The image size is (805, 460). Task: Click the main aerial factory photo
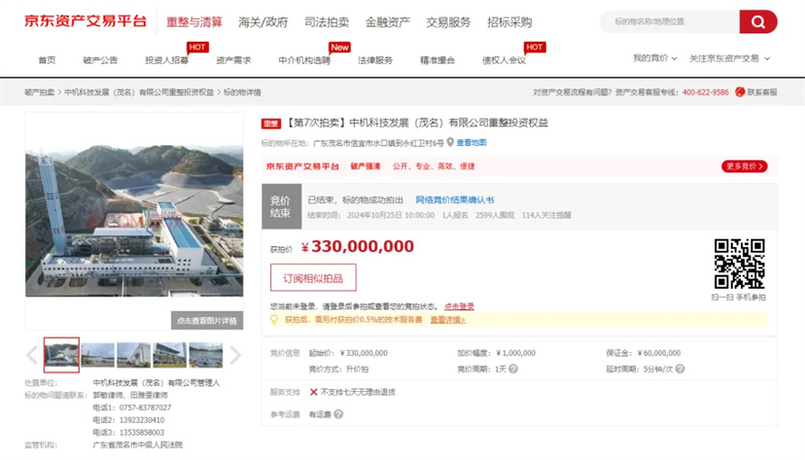coord(134,221)
